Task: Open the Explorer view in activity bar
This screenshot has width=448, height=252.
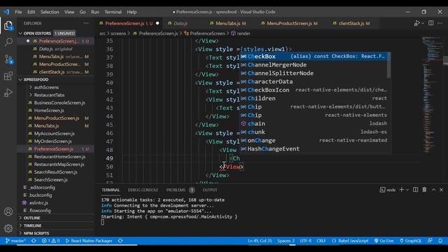Action: [x=8, y=26]
